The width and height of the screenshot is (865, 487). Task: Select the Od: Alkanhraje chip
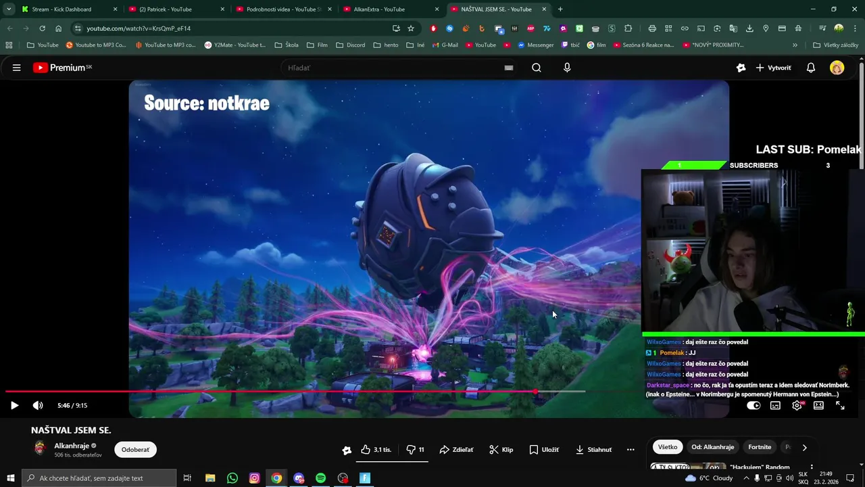[x=713, y=447]
